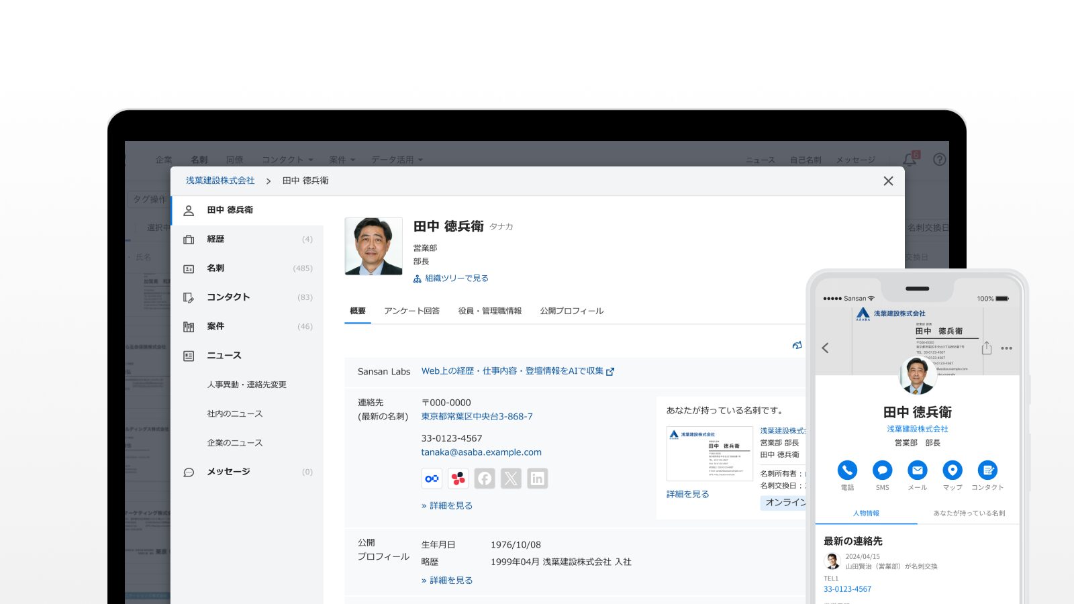Open the notification bell in the top bar
The height and width of the screenshot is (604, 1074).
[910, 160]
